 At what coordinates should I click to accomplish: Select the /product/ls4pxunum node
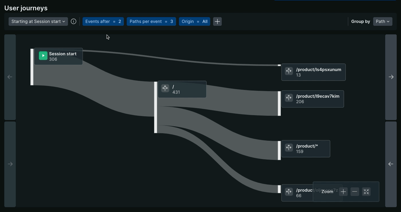click(x=313, y=72)
